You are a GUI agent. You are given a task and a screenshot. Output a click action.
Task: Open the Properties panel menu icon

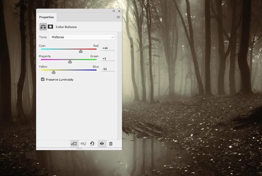pos(118,17)
